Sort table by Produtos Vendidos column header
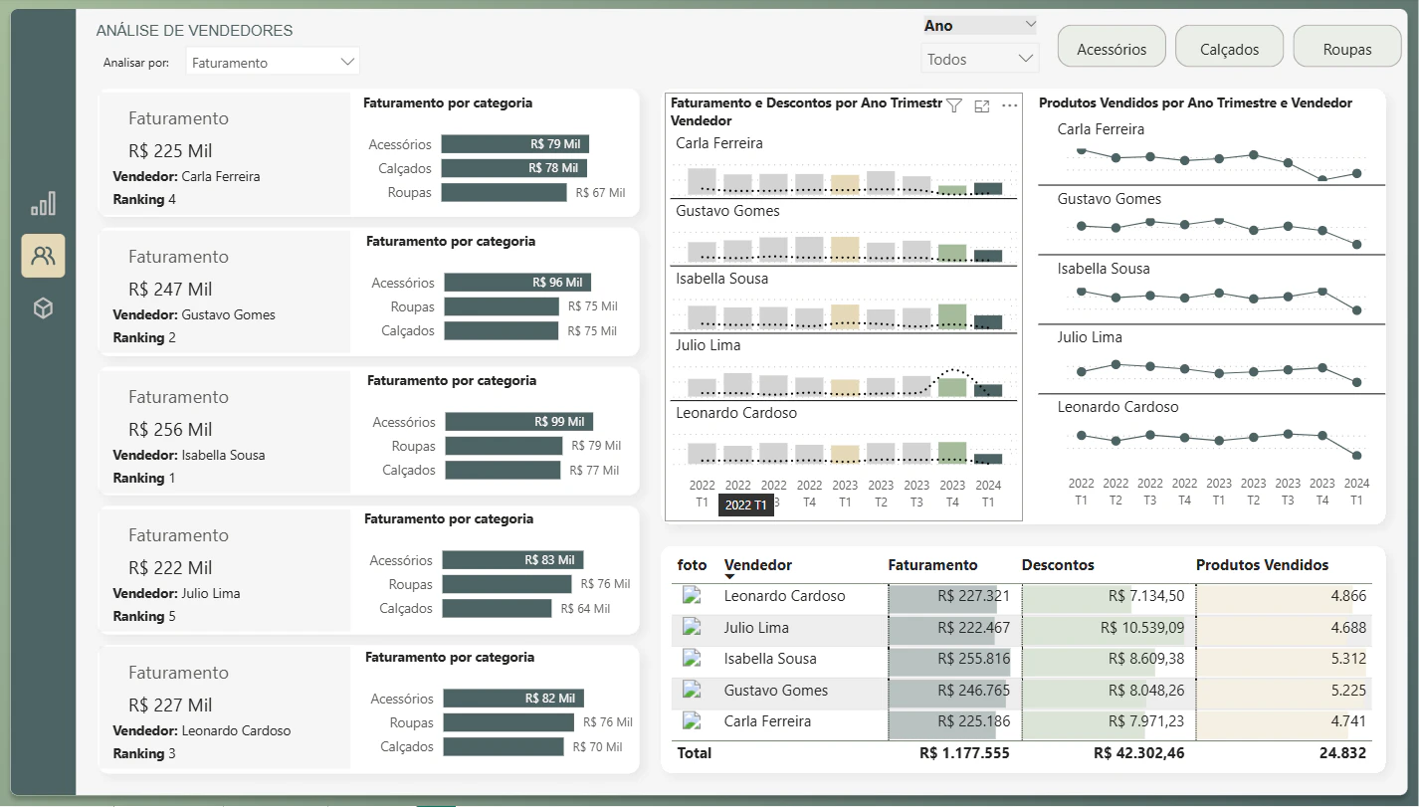The width and height of the screenshot is (1419, 807). 1263,565
